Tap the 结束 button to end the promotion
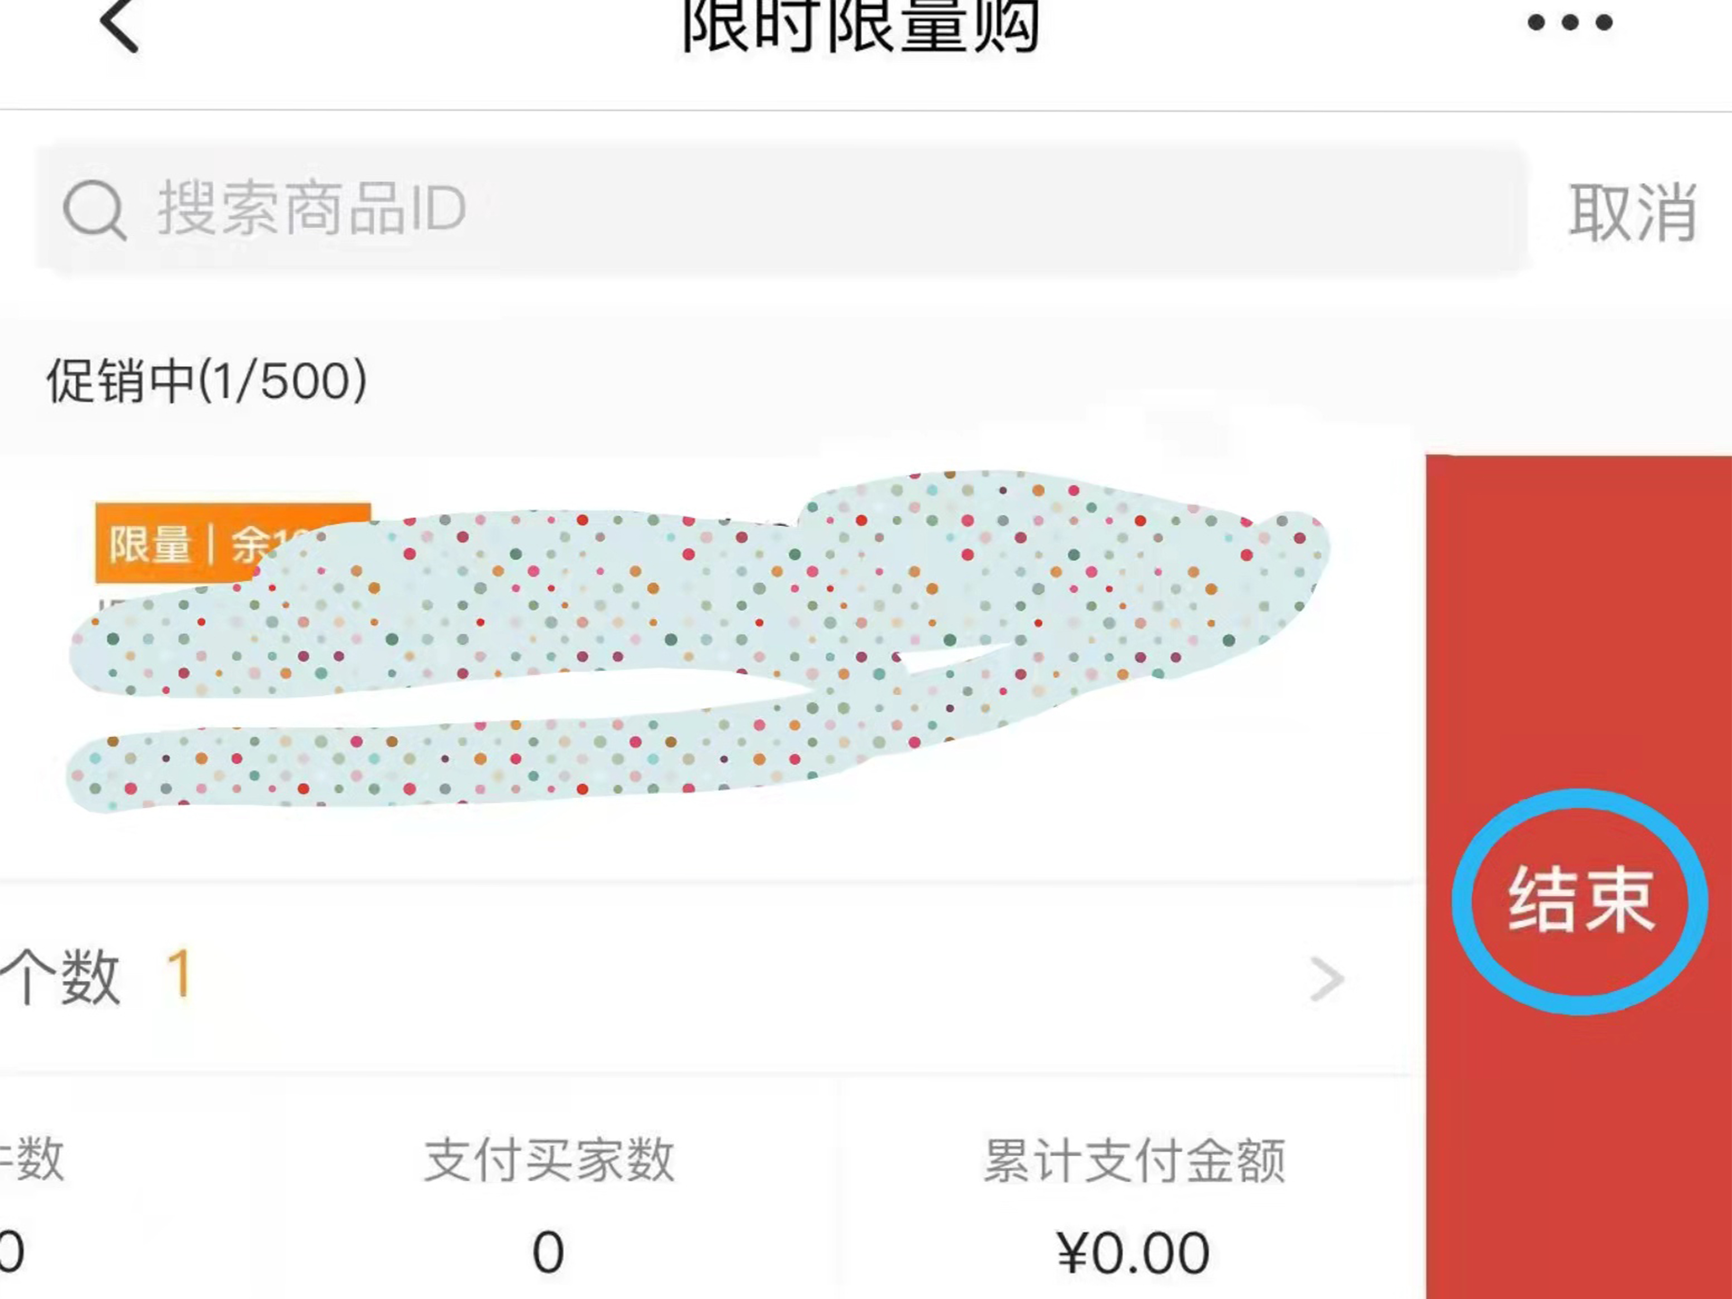The width and height of the screenshot is (1732, 1299). point(1580,901)
